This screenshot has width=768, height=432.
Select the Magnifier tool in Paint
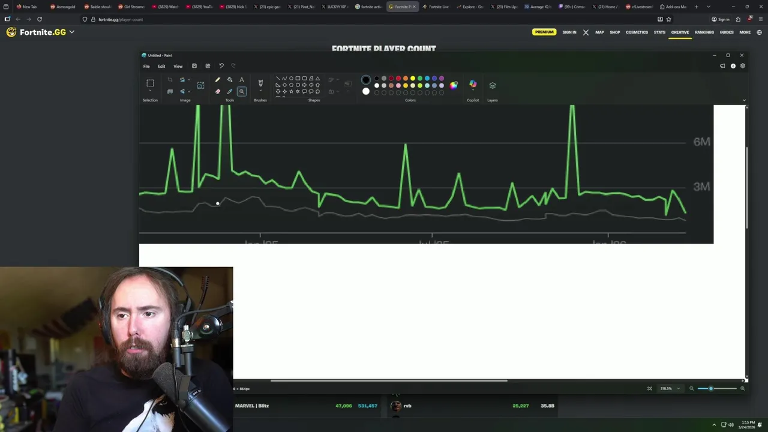[242, 92]
